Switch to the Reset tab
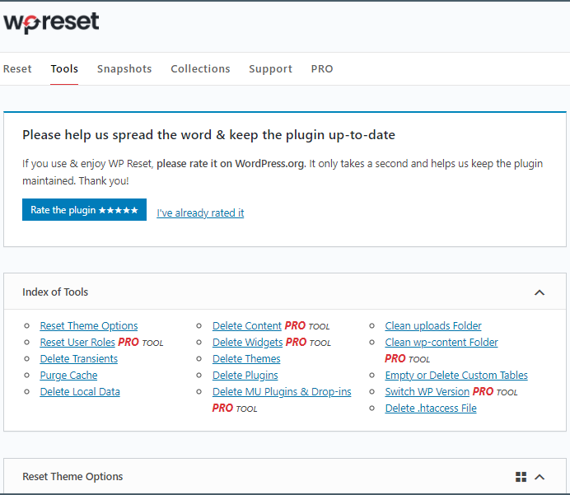 (x=17, y=68)
